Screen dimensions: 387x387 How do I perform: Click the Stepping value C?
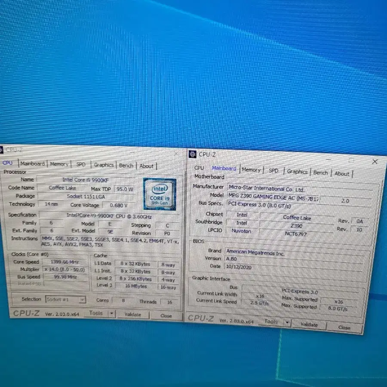167,226
